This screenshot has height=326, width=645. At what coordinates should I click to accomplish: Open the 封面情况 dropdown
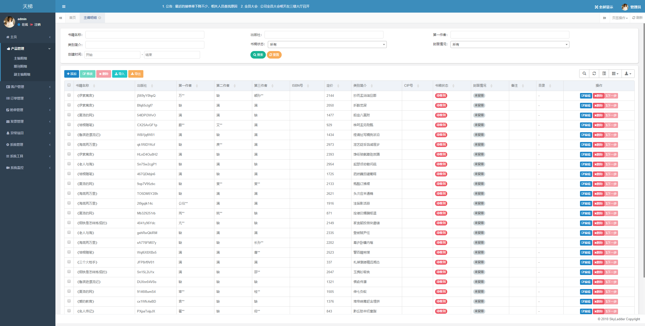509,44
